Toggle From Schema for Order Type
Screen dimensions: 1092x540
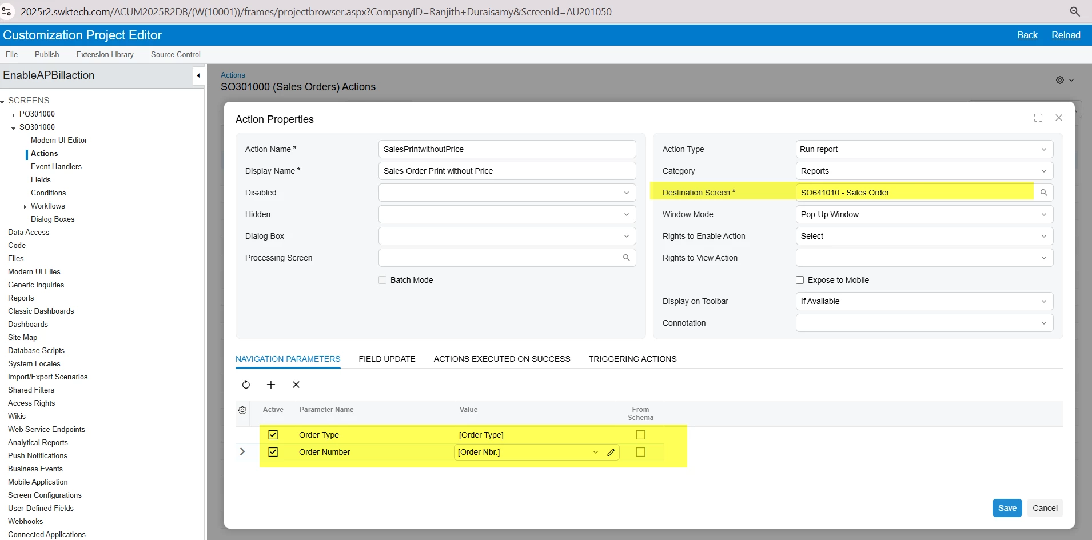pos(641,435)
